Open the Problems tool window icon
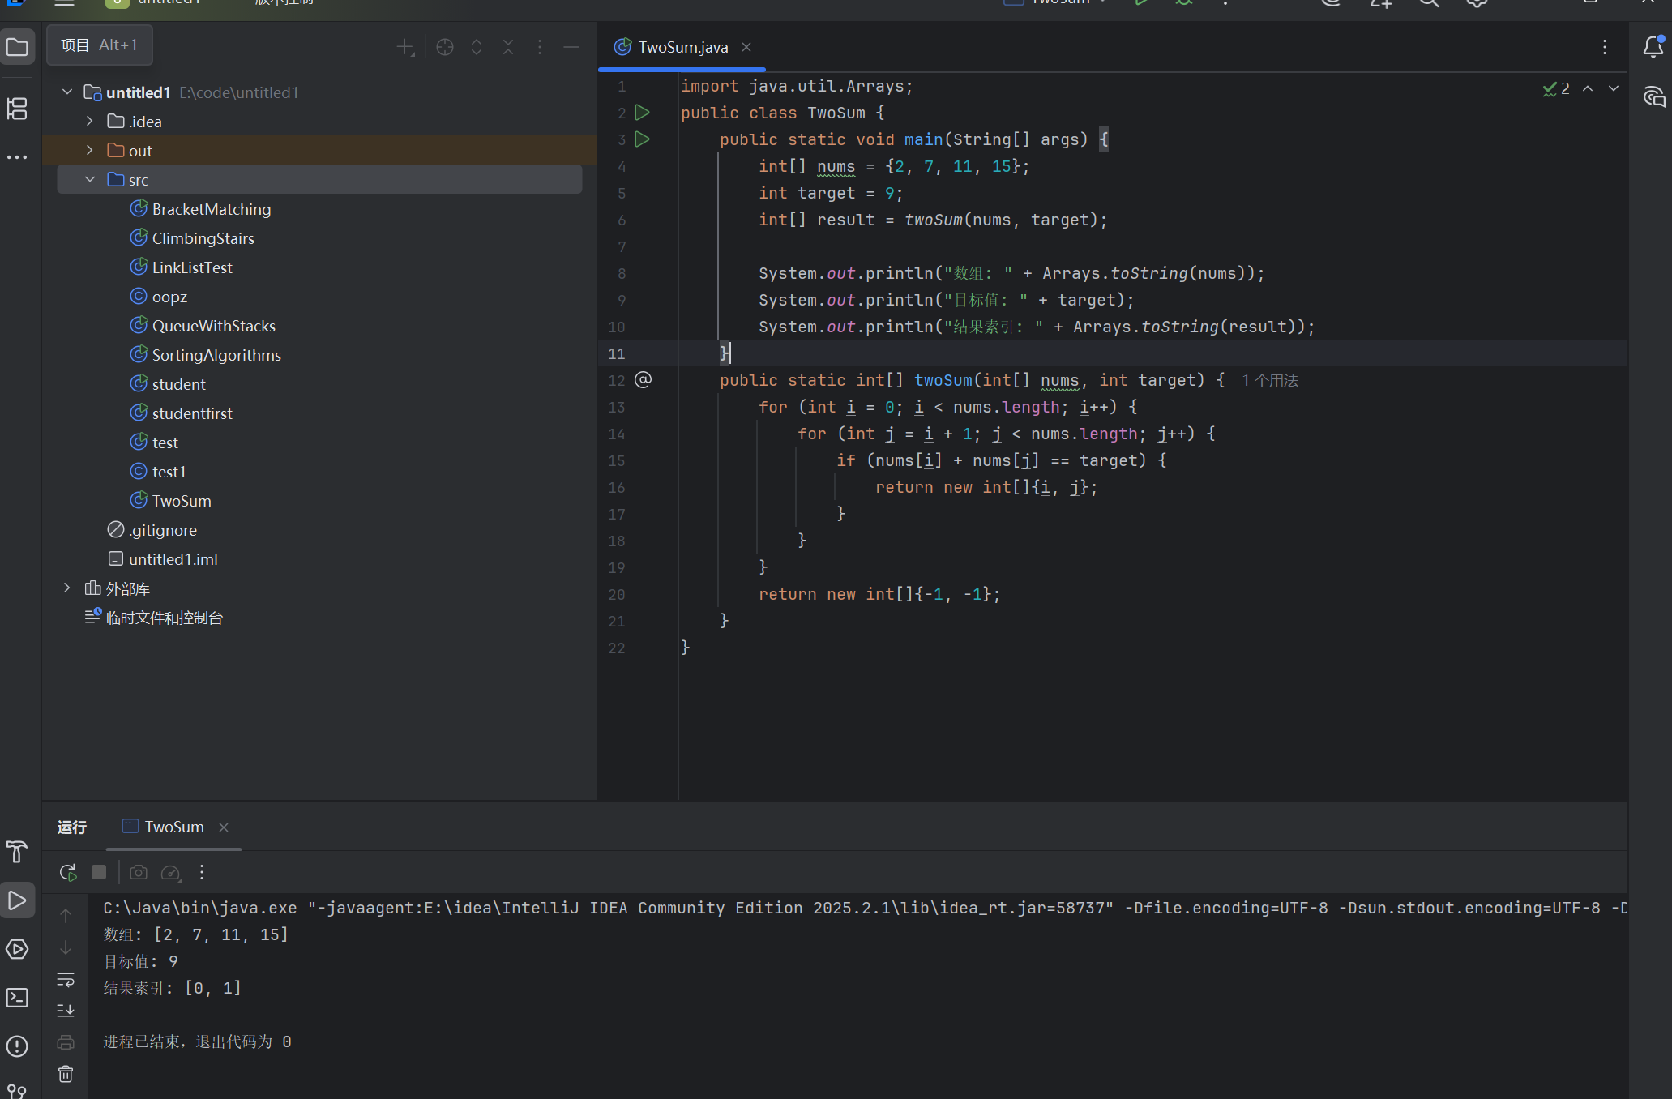The height and width of the screenshot is (1099, 1672). tap(17, 1046)
